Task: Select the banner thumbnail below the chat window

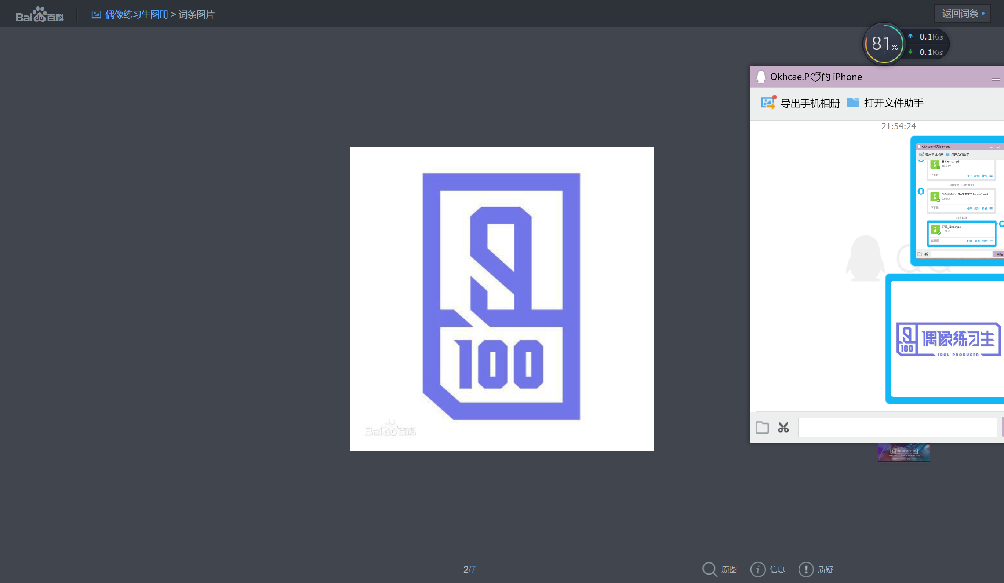Action: point(904,452)
